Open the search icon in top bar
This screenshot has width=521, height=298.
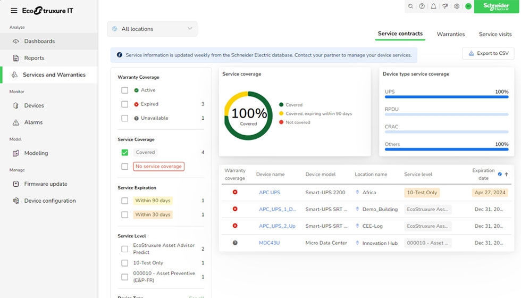[x=410, y=6]
